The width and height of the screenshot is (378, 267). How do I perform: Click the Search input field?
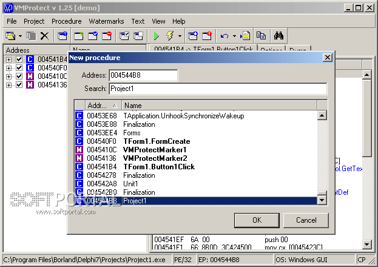coord(218,89)
